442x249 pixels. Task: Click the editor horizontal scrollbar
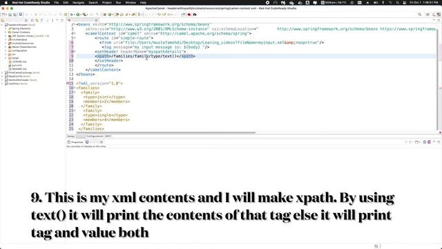(166, 132)
